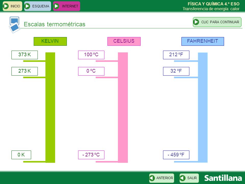Click the 212 ºF value box
The height and width of the screenshot is (184, 245).
(x=176, y=55)
